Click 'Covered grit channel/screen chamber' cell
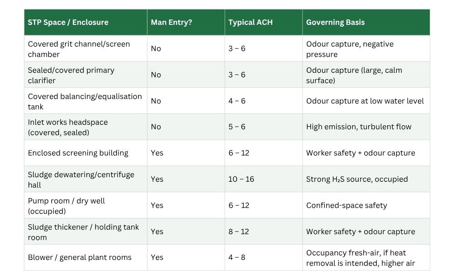Image resolution: width=456 pixels, height=278 pixels. coord(85,48)
